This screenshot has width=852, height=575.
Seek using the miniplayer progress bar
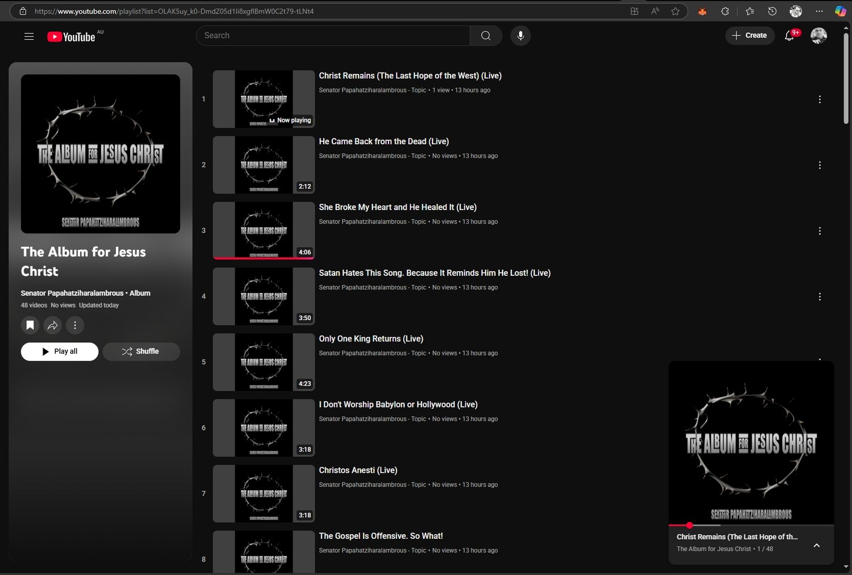pos(751,526)
